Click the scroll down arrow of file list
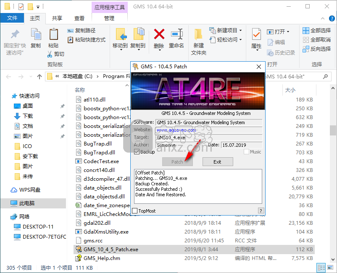Viewport: 337px width, 273px height. click(333, 259)
